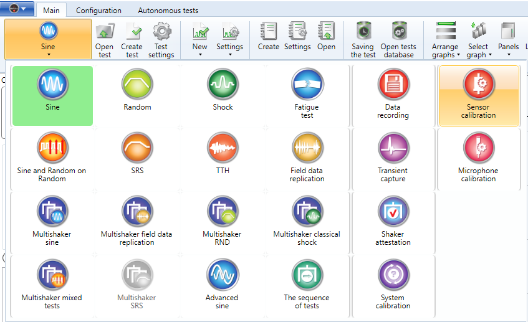Click the Open tests database button
The image size is (528, 322).
(398, 40)
